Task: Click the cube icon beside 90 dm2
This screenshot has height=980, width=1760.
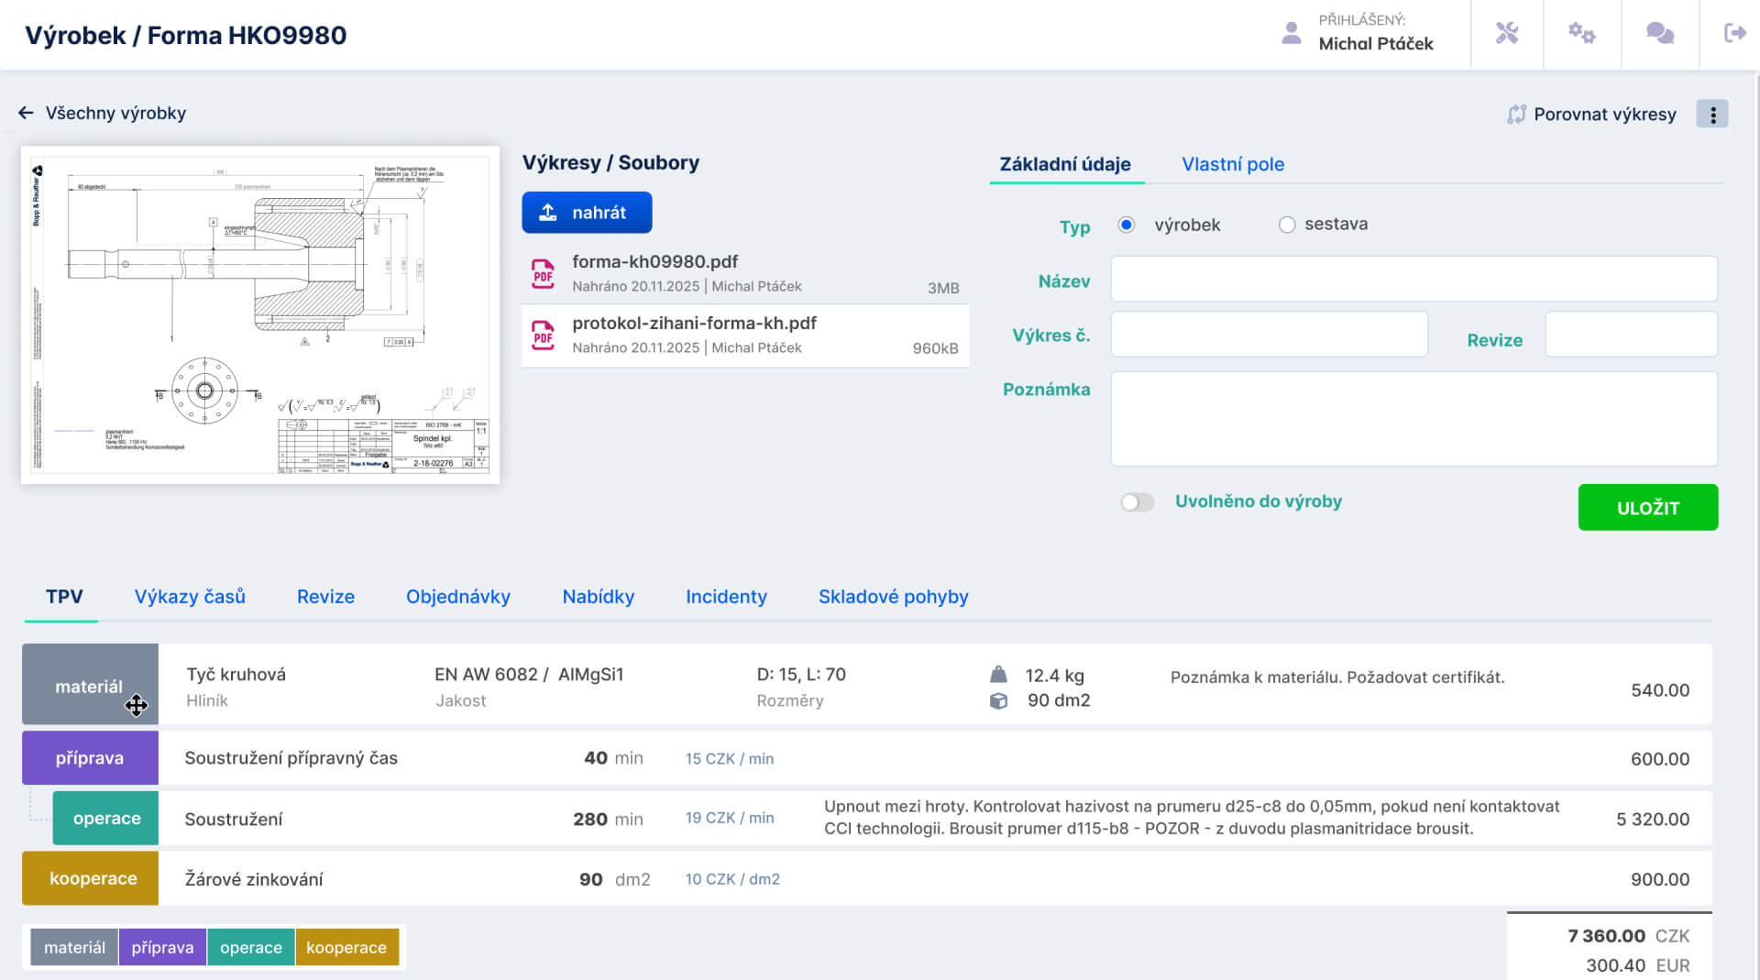Action: (x=998, y=700)
